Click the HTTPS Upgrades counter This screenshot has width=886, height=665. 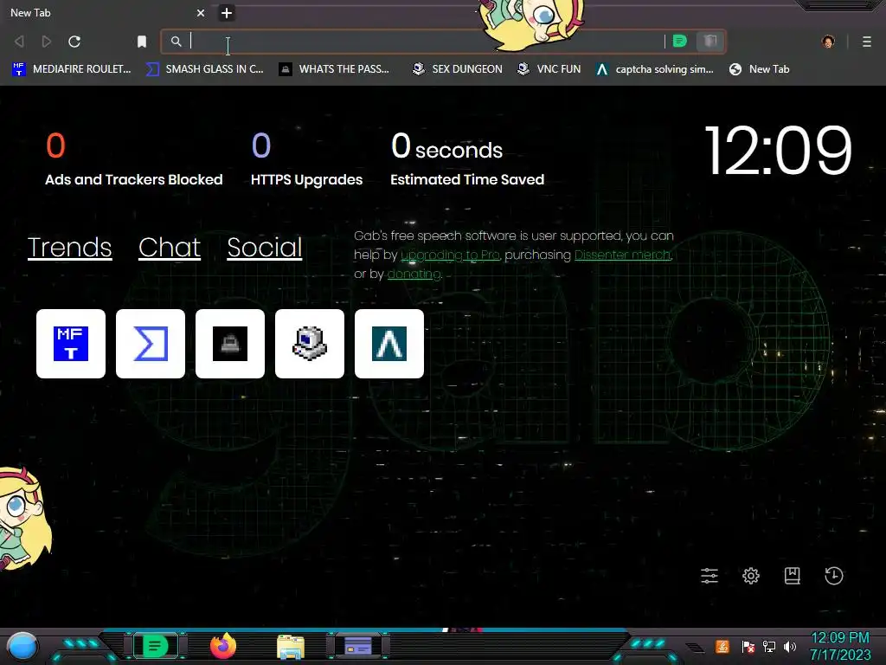pyautogui.click(x=307, y=159)
